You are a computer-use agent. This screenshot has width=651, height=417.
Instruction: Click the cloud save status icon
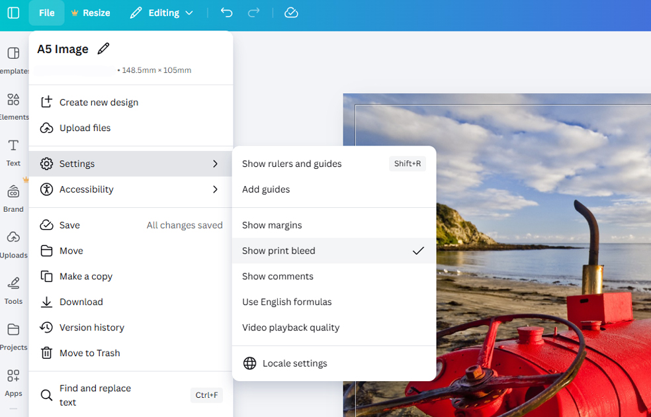(x=291, y=13)
